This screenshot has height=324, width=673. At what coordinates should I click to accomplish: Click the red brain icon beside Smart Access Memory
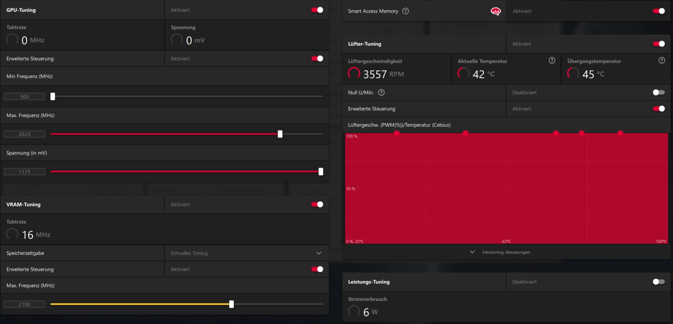[495, 11]
